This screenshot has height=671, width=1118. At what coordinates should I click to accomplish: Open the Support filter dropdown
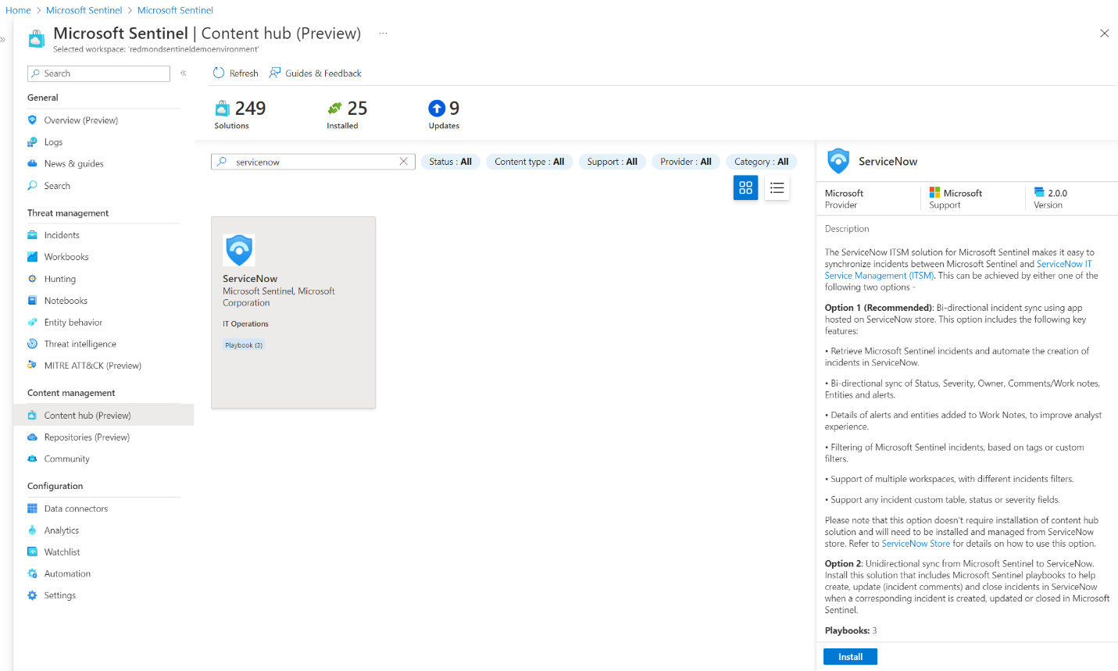pos(613,162)
